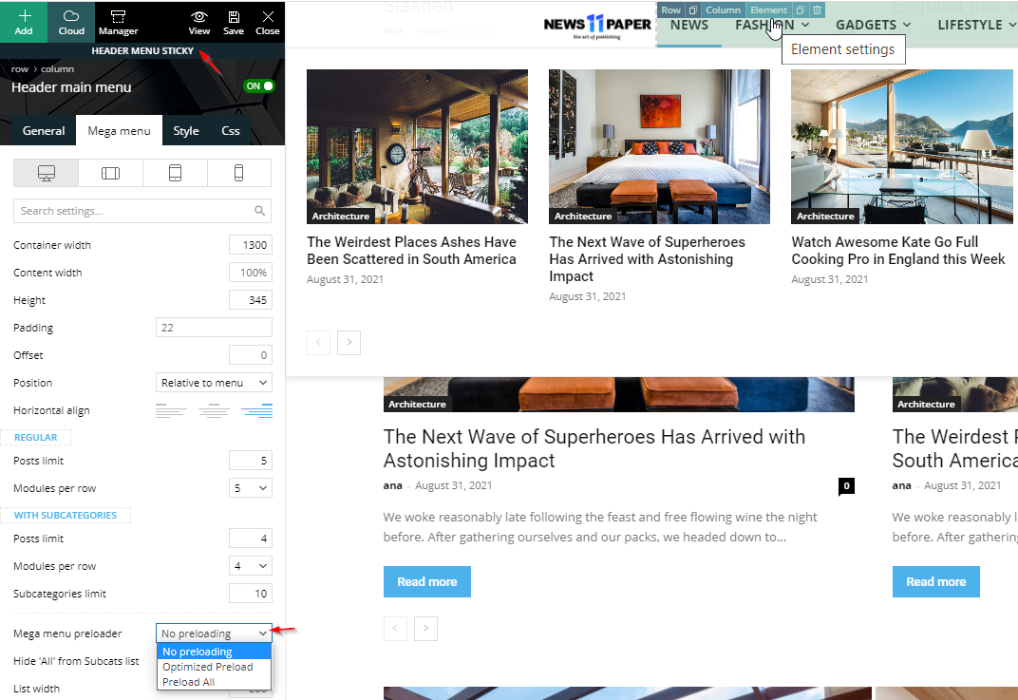1018x700 pixels.
Task: Click the next page arrow below Read more
Action: tap(425, 628)
